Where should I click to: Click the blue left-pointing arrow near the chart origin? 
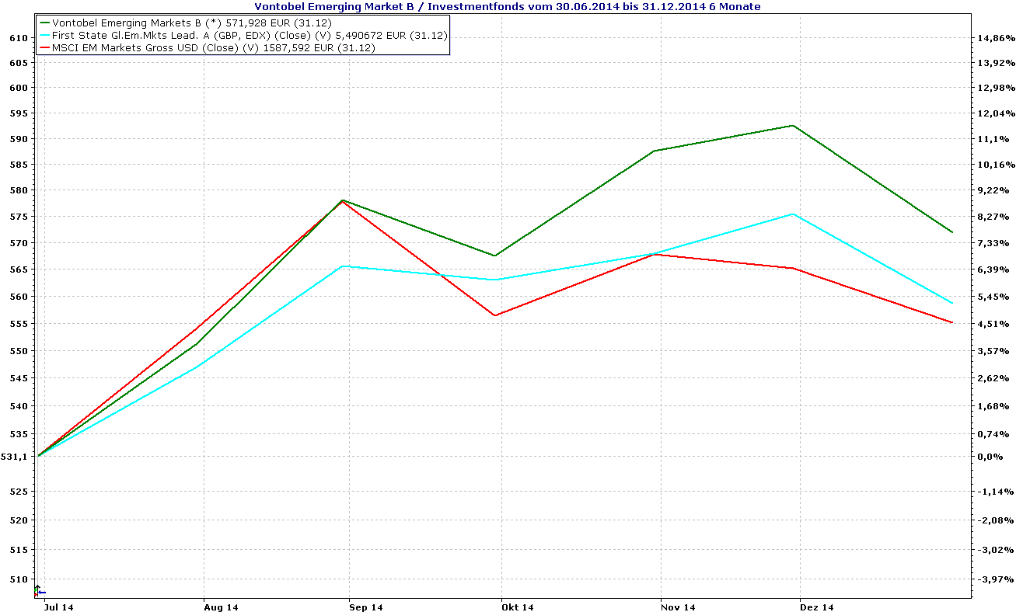[41, 593]
